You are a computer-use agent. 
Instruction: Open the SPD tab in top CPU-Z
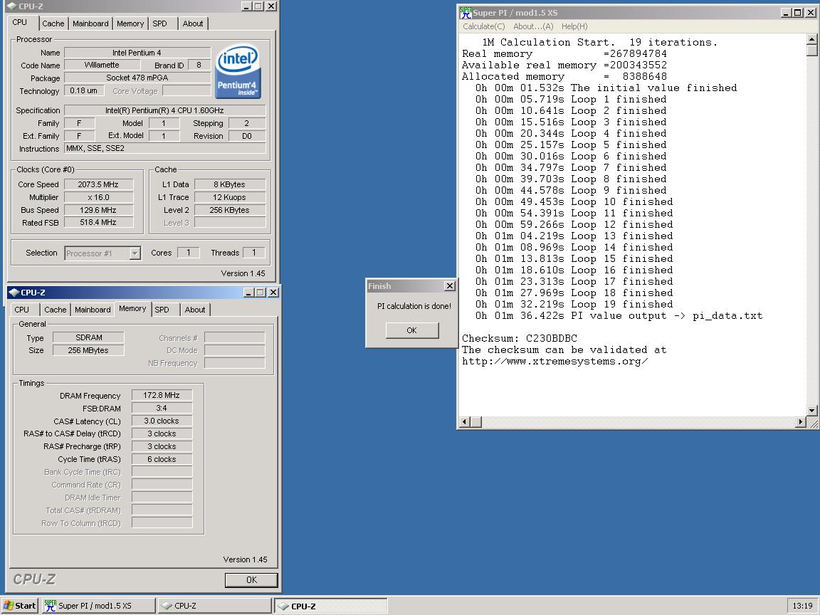coord(160,23)
